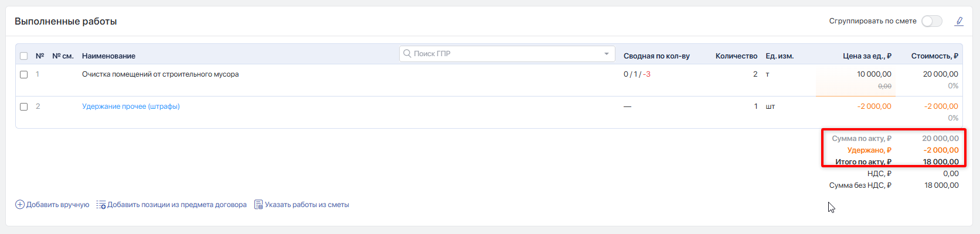Click the price cell 10 000,00
This screenshot has width=980, height=234.
coord(873,74)
